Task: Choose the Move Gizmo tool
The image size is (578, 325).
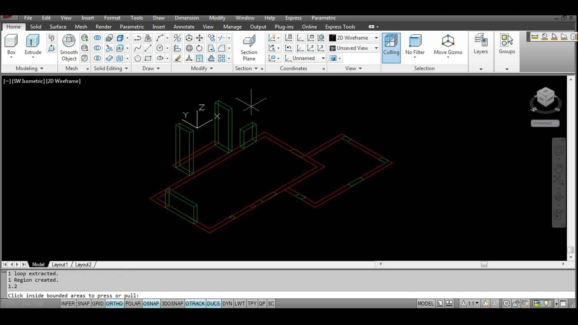Action: [x=448, y=45]
